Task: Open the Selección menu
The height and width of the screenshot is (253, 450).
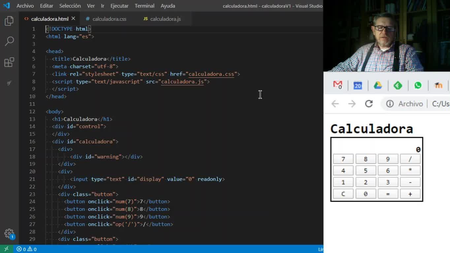Action: click(x=70, y=6)
